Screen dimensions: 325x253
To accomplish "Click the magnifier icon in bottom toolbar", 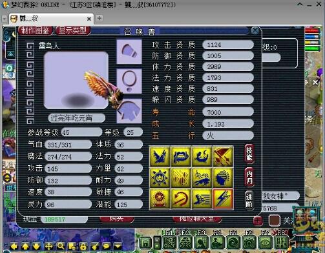I will point(61,246).
